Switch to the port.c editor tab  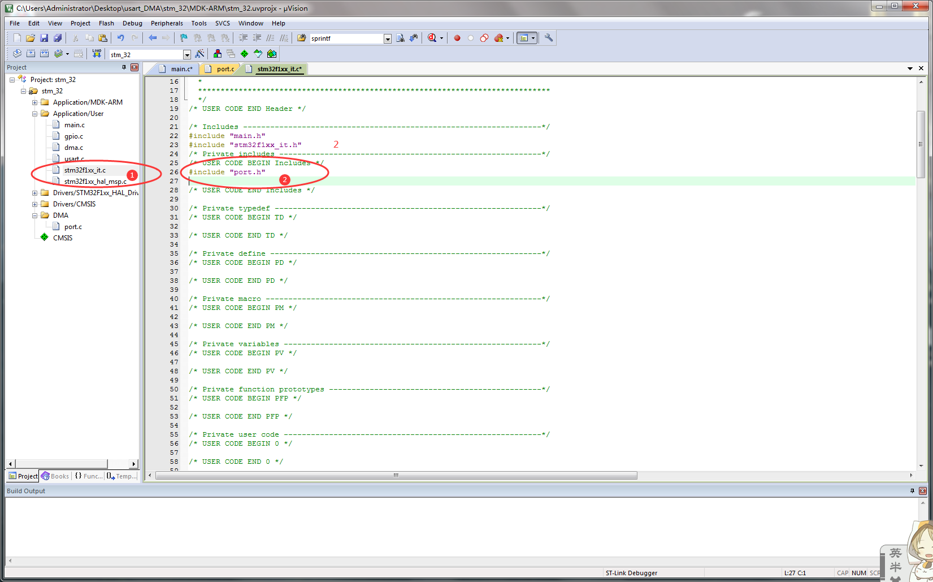point(220,68)
